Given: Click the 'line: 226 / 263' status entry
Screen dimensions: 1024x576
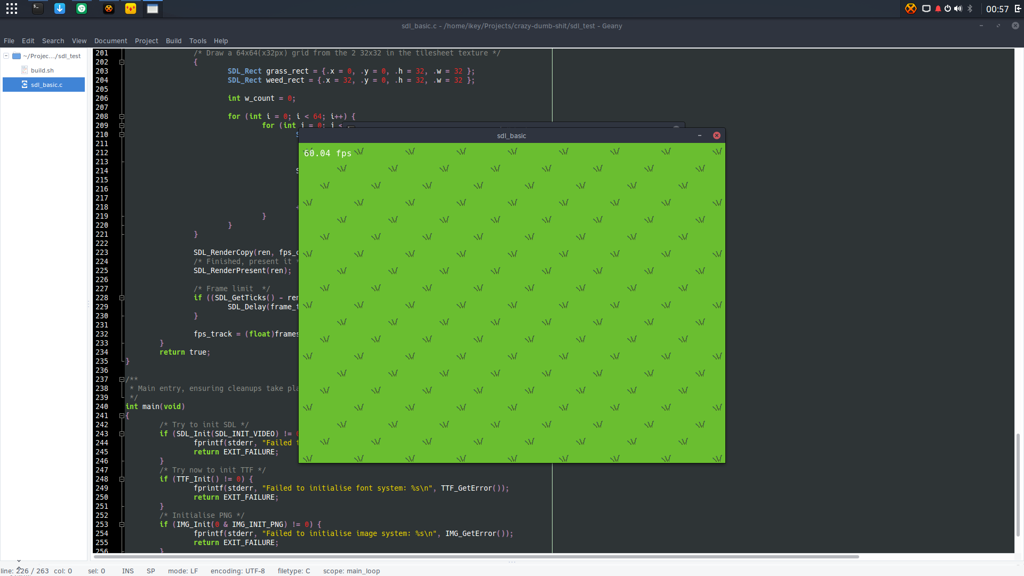Looking at the screenshot, I should (25, 571).
